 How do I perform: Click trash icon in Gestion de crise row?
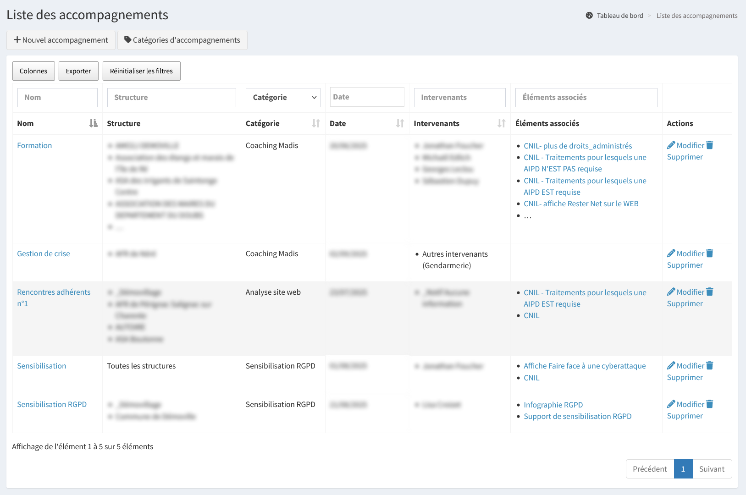(x=710, y=253)
